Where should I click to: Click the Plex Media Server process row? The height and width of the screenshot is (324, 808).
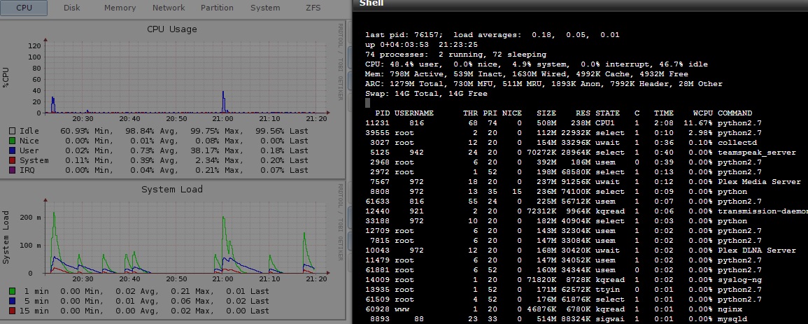[759, 181]
